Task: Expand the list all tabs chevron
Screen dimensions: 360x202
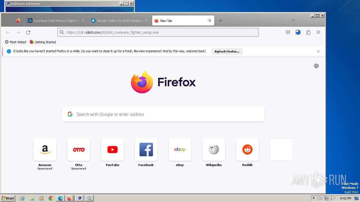Action: coord(293,20)
